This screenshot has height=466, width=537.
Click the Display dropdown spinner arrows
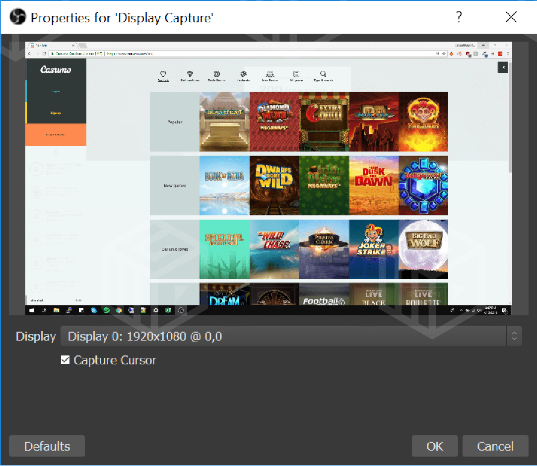(514, 336)
